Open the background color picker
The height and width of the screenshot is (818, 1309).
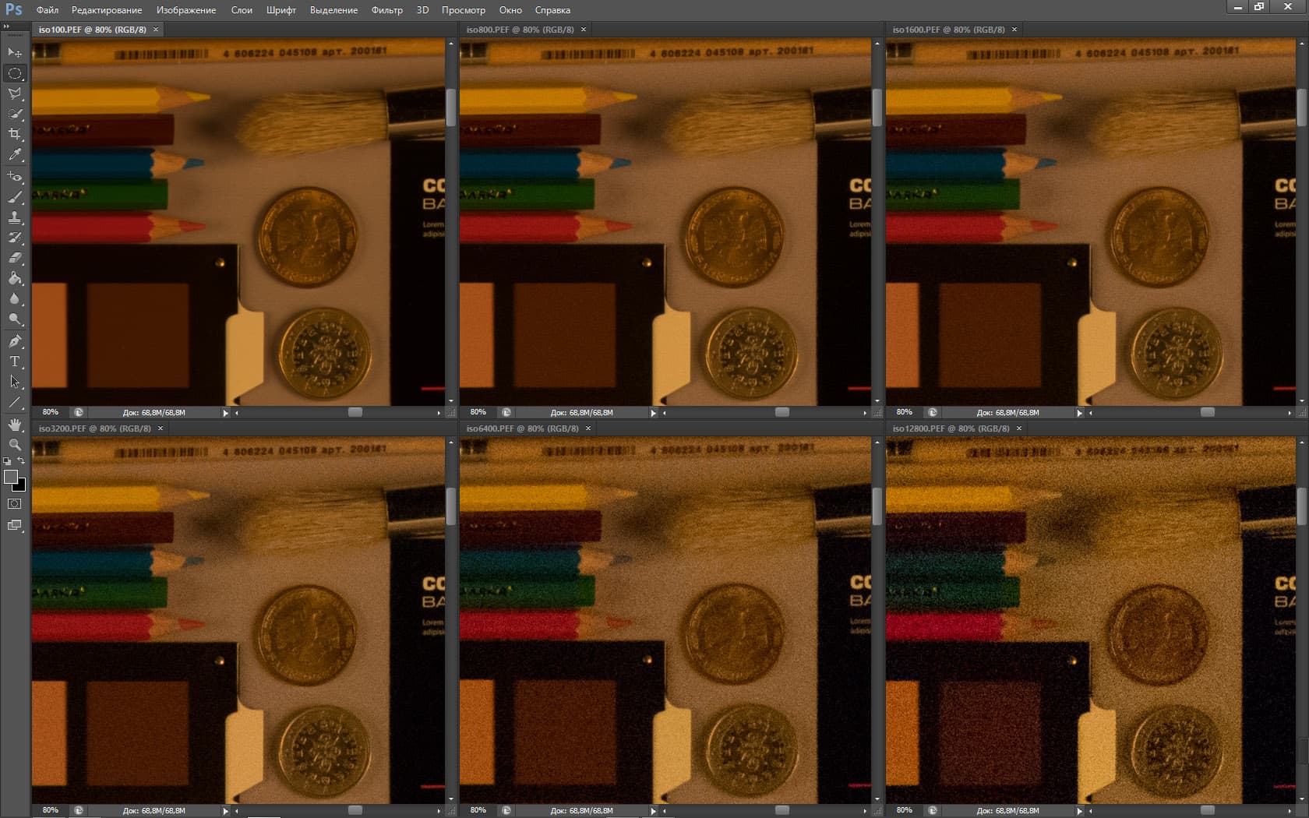tap(21, 486)
